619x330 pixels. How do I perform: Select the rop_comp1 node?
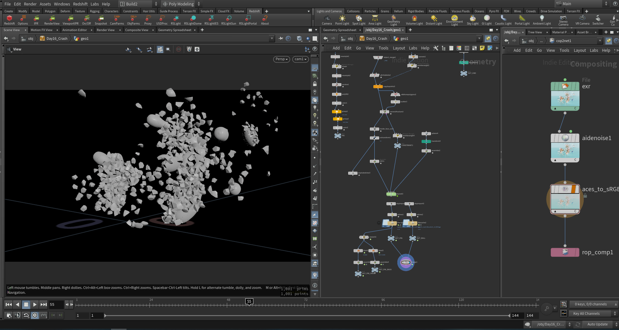click(565, 252)
